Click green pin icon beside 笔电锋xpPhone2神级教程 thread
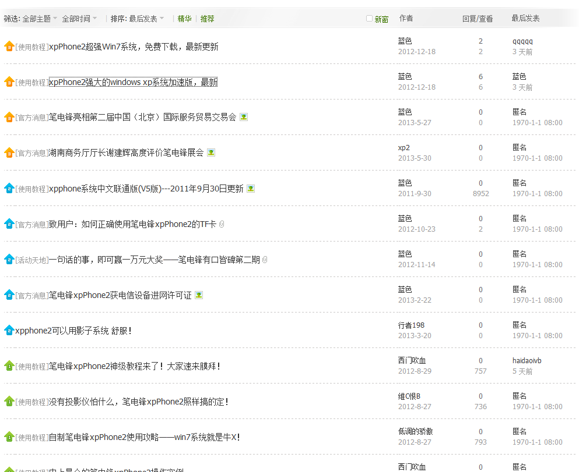The image size is (579, 472). (9, 366)
